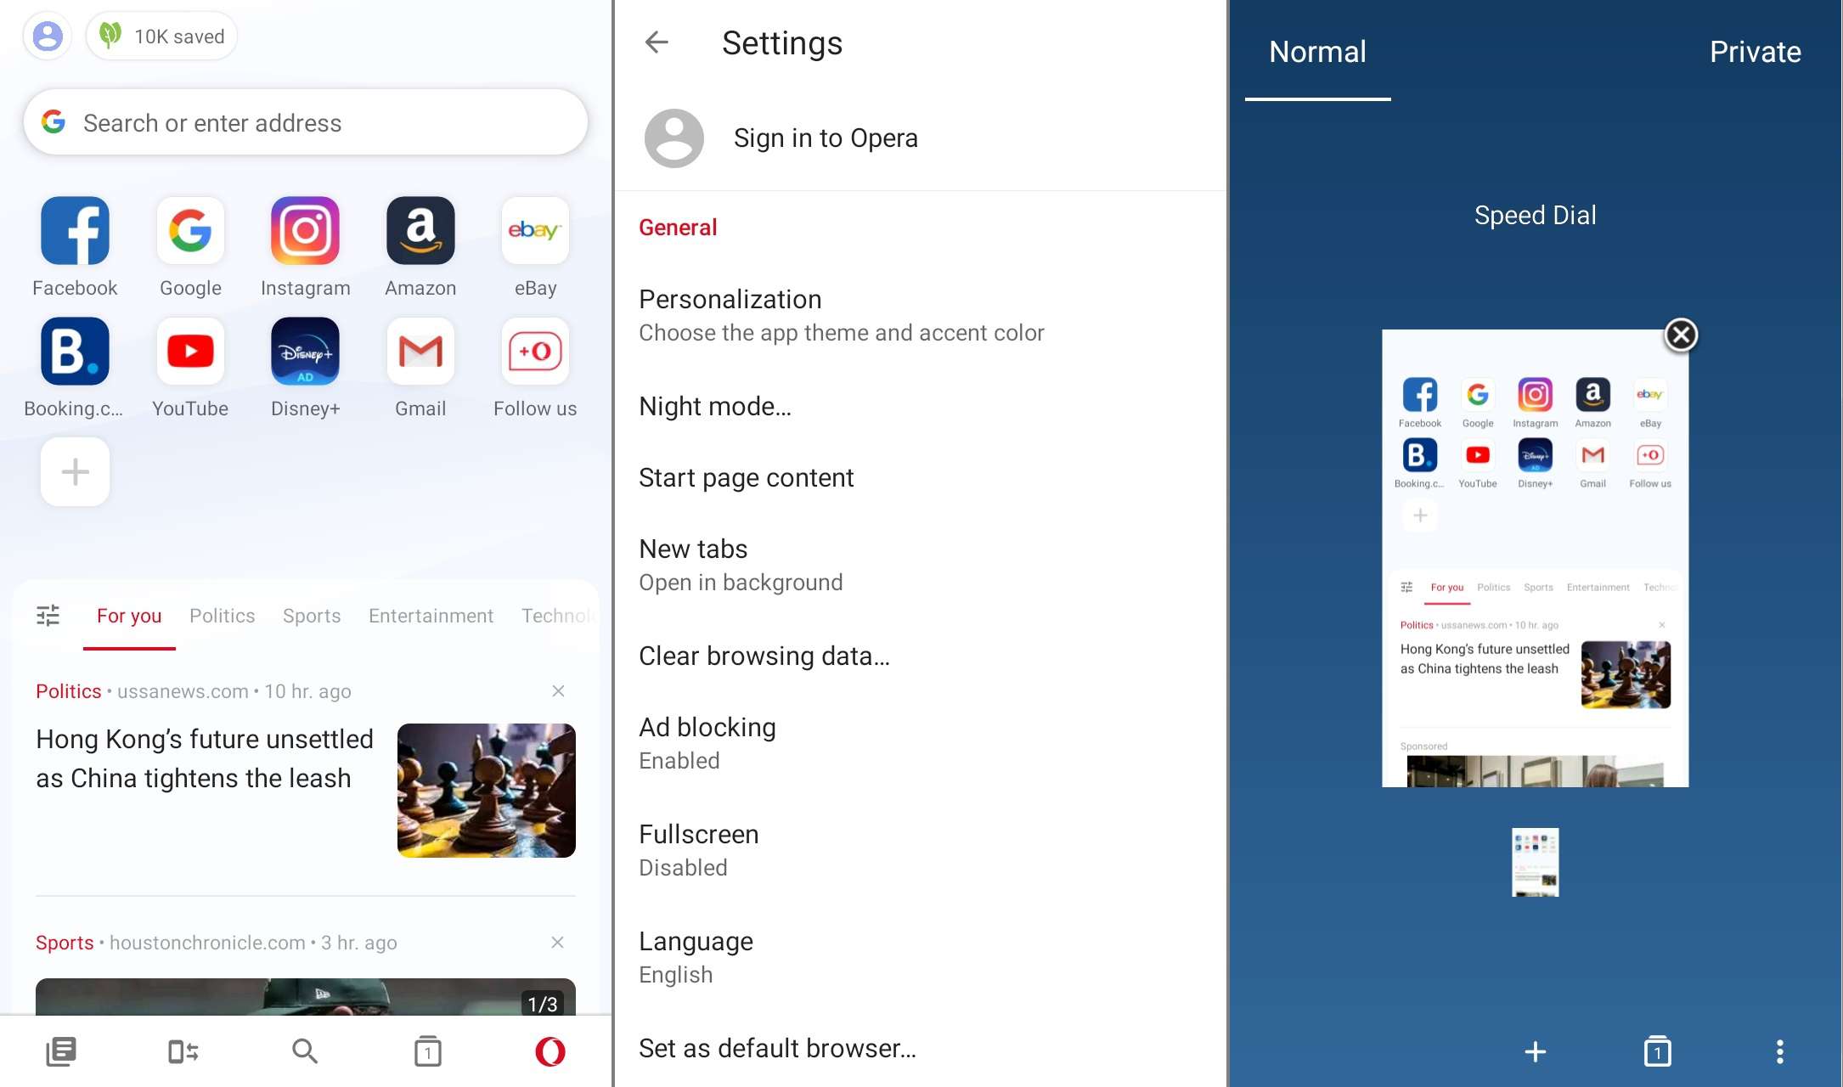
Task: Open the large Speed Dial tab preview
Action: point(1535,558)
